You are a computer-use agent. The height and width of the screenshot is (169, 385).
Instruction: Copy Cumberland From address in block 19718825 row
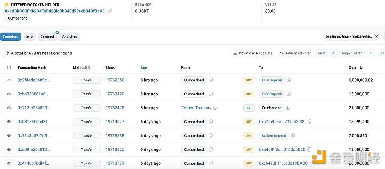(x=210, y=149)
